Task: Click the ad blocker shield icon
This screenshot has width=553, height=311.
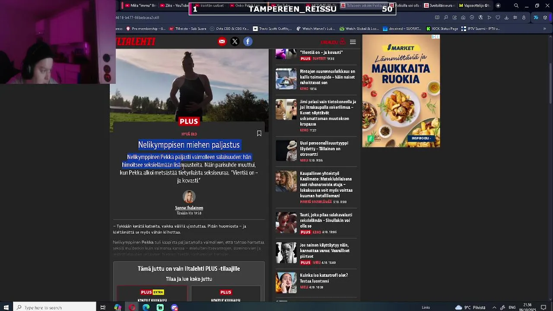Action: pos(472,18)
